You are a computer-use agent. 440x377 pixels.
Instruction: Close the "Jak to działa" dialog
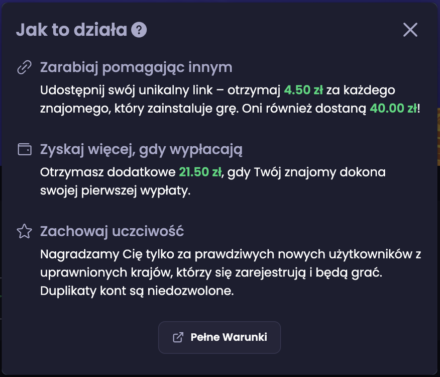[x=410, y=30]
